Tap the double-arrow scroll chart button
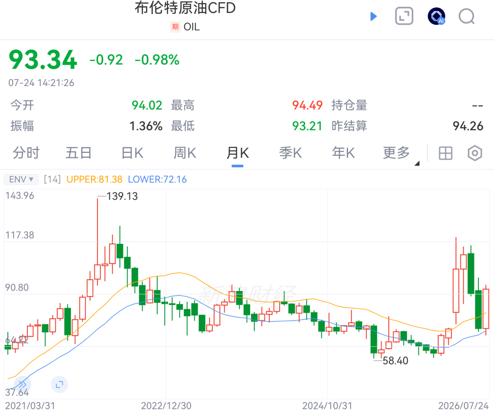The image size is (494, 410). (x=22, y=384)
